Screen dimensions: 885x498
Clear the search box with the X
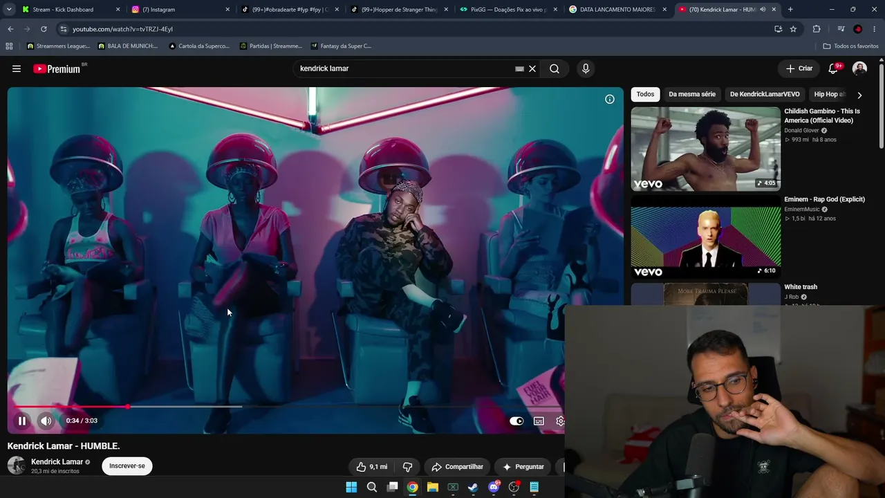pos(532,68)
